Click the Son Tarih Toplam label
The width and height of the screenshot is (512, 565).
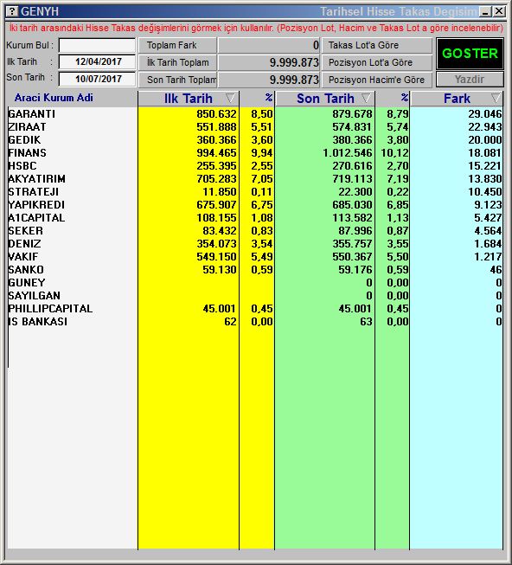(x=177, y=80)
